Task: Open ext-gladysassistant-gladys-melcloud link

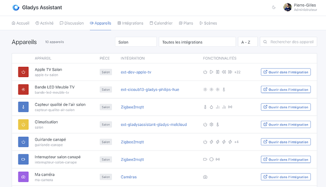Action: coord(154,125)
